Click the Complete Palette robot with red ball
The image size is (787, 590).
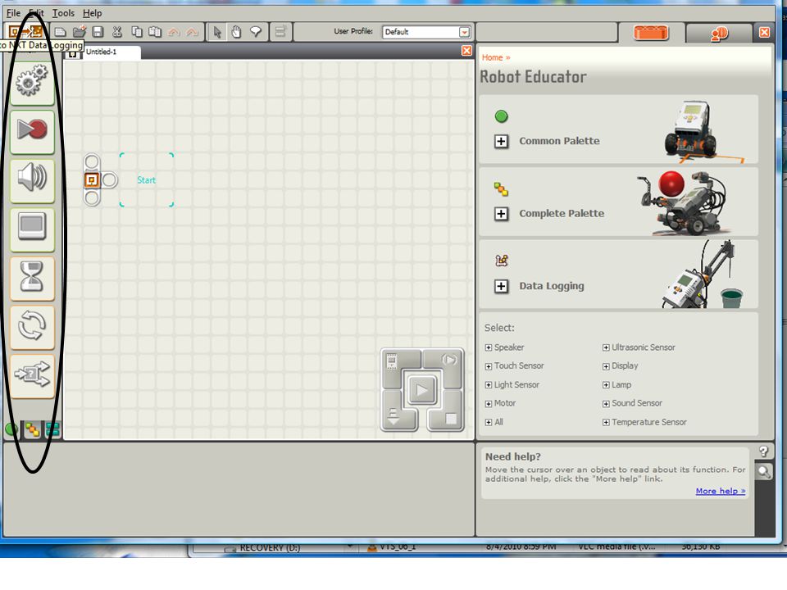tap(683, 202)
